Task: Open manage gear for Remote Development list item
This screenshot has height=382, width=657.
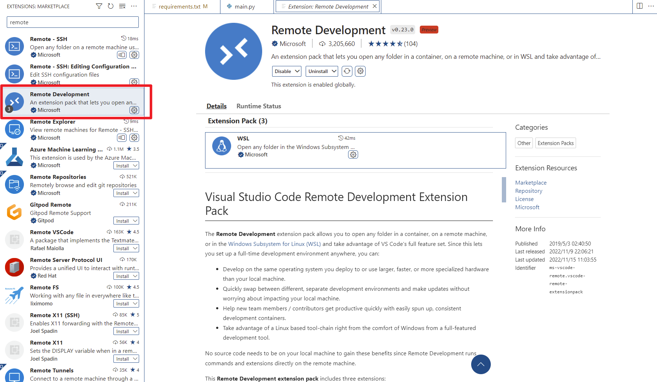Action: (134, 110)
